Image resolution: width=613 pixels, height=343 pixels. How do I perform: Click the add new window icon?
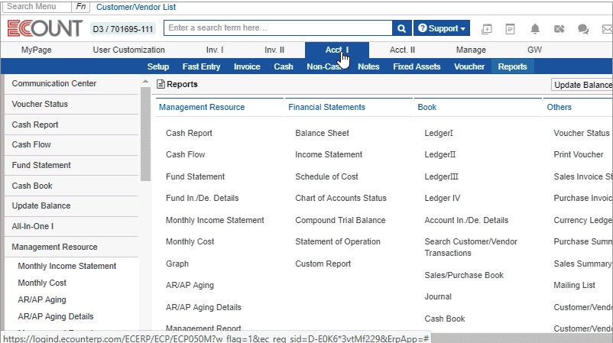(487, 29)
